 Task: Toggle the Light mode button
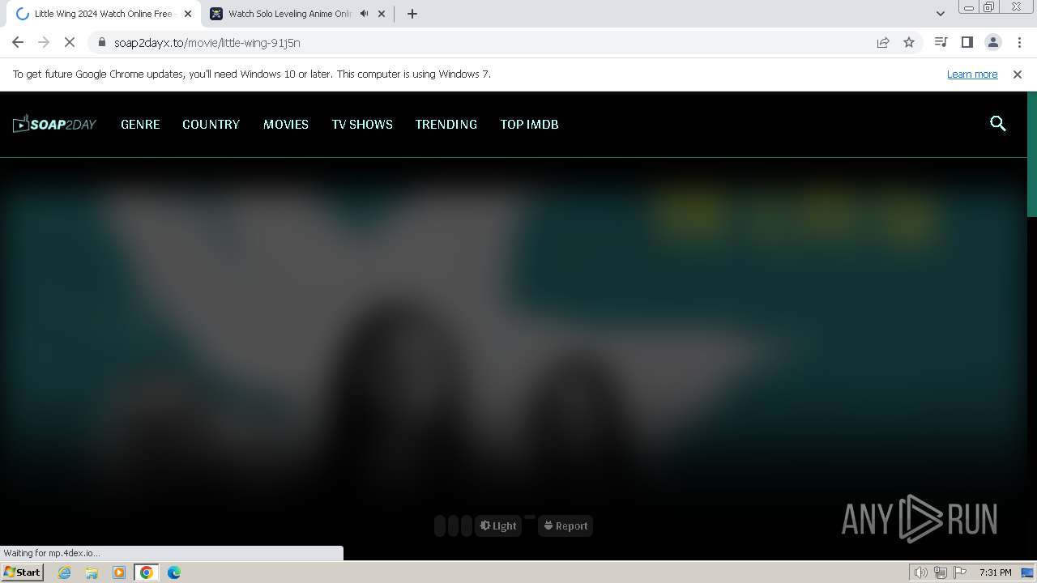click(x=498, y=526)
